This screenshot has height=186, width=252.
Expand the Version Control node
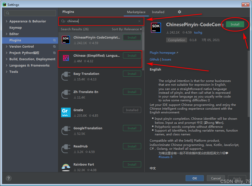coord(7,46)
